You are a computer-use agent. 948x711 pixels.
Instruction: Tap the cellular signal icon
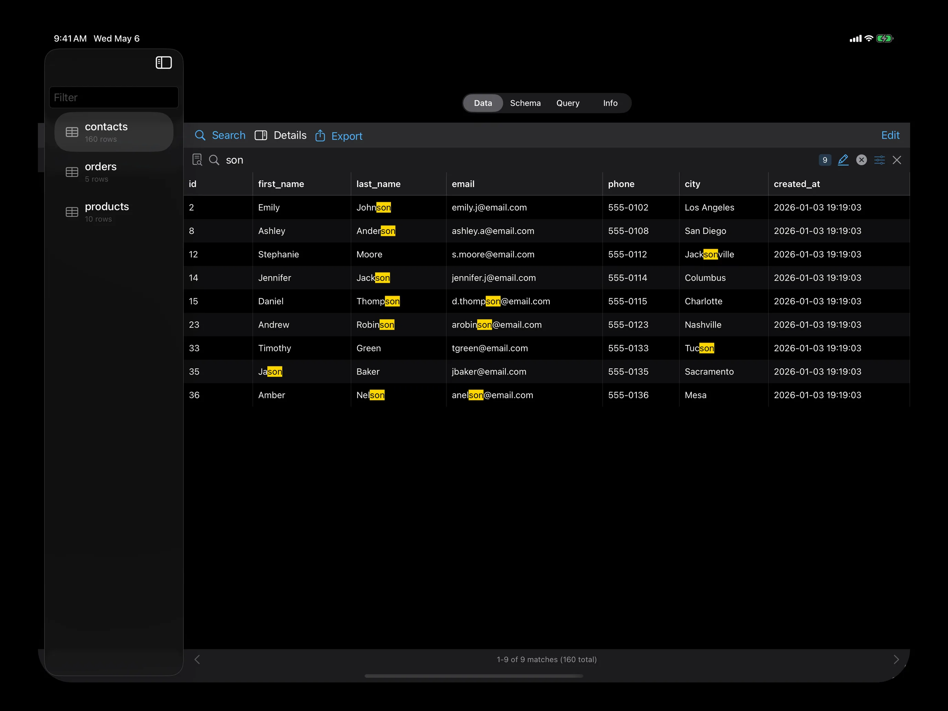tap(855, 39)
